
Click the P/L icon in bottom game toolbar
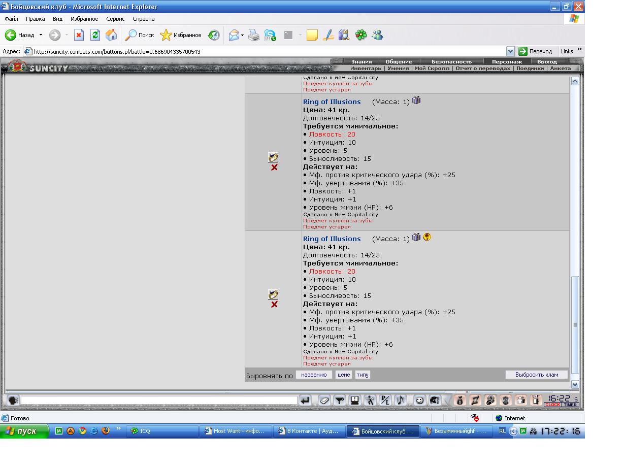tap(385, 400)
